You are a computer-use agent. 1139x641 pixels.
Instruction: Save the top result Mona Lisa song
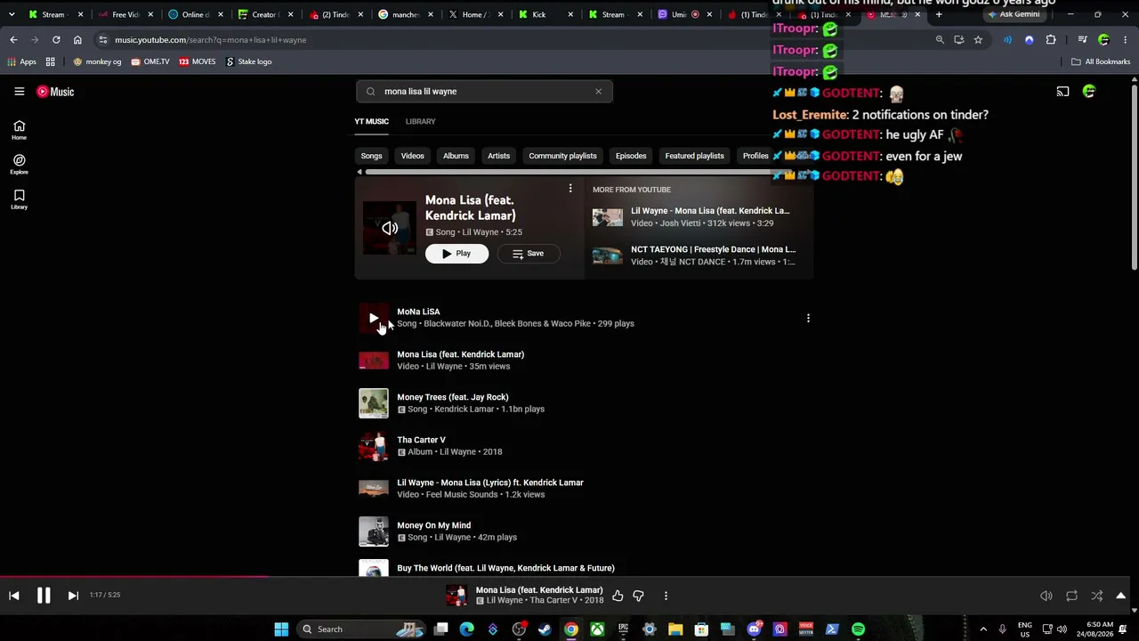point(528,254)
